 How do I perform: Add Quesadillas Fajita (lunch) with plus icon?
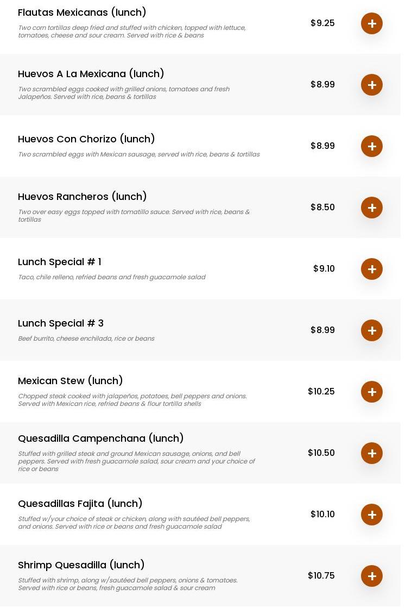(372, 515)
